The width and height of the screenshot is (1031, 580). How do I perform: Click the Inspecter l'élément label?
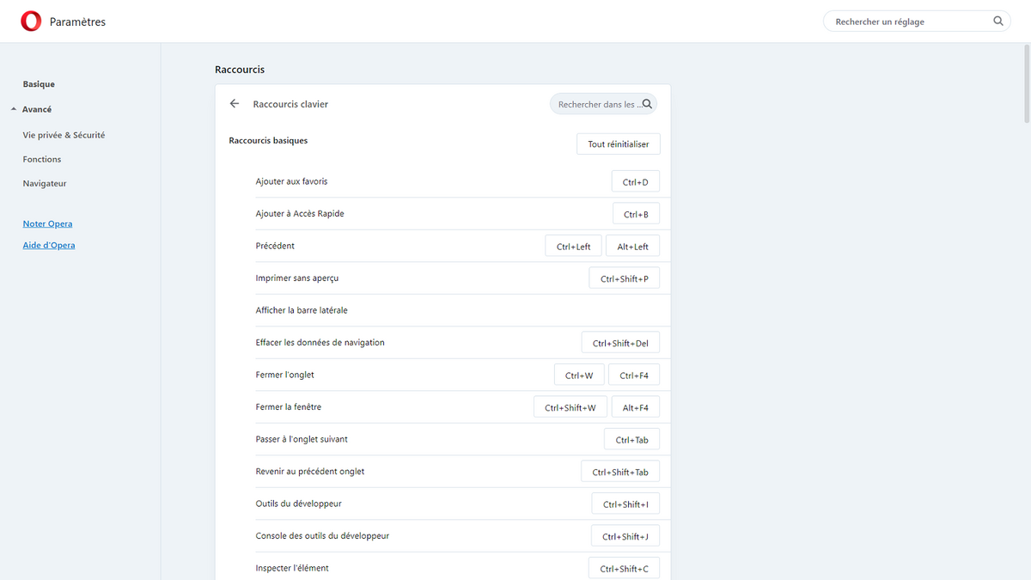292,568
